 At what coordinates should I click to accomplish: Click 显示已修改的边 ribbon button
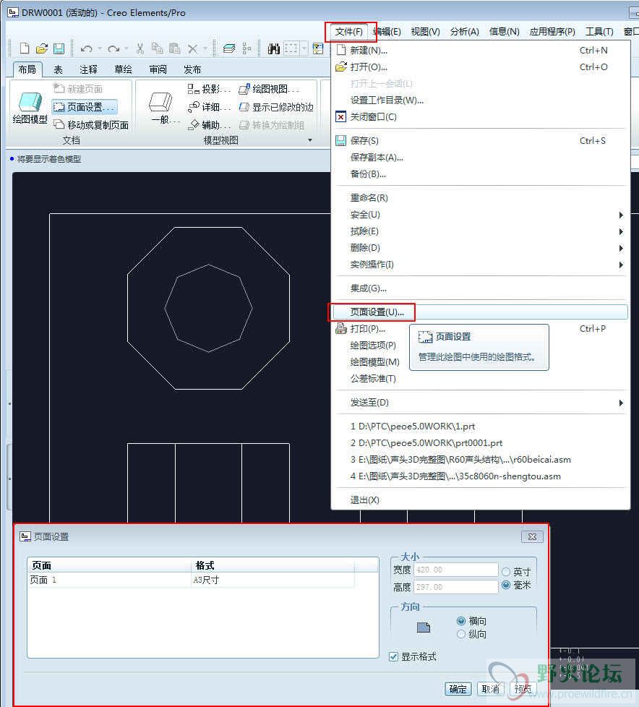[x=276, y=107]
